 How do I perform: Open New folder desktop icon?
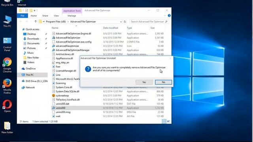[x=7, y=127]
